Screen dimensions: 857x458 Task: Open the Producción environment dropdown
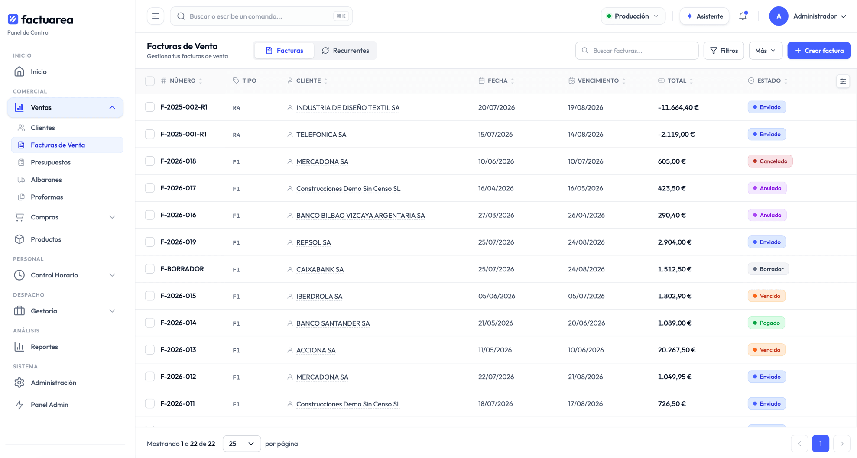click(633, 16)
